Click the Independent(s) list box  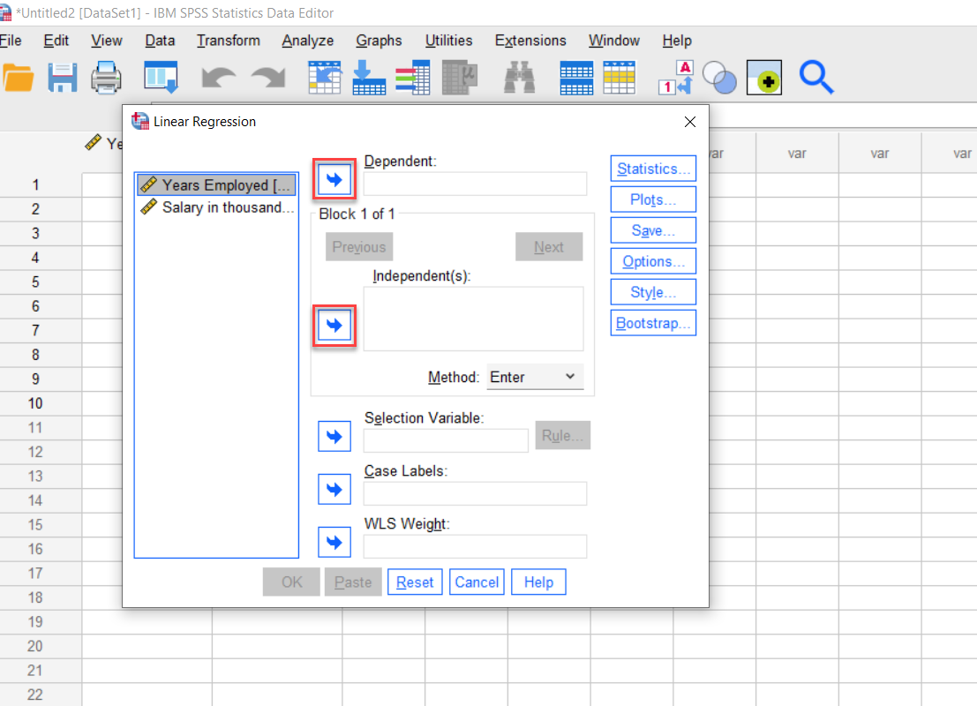474,319
